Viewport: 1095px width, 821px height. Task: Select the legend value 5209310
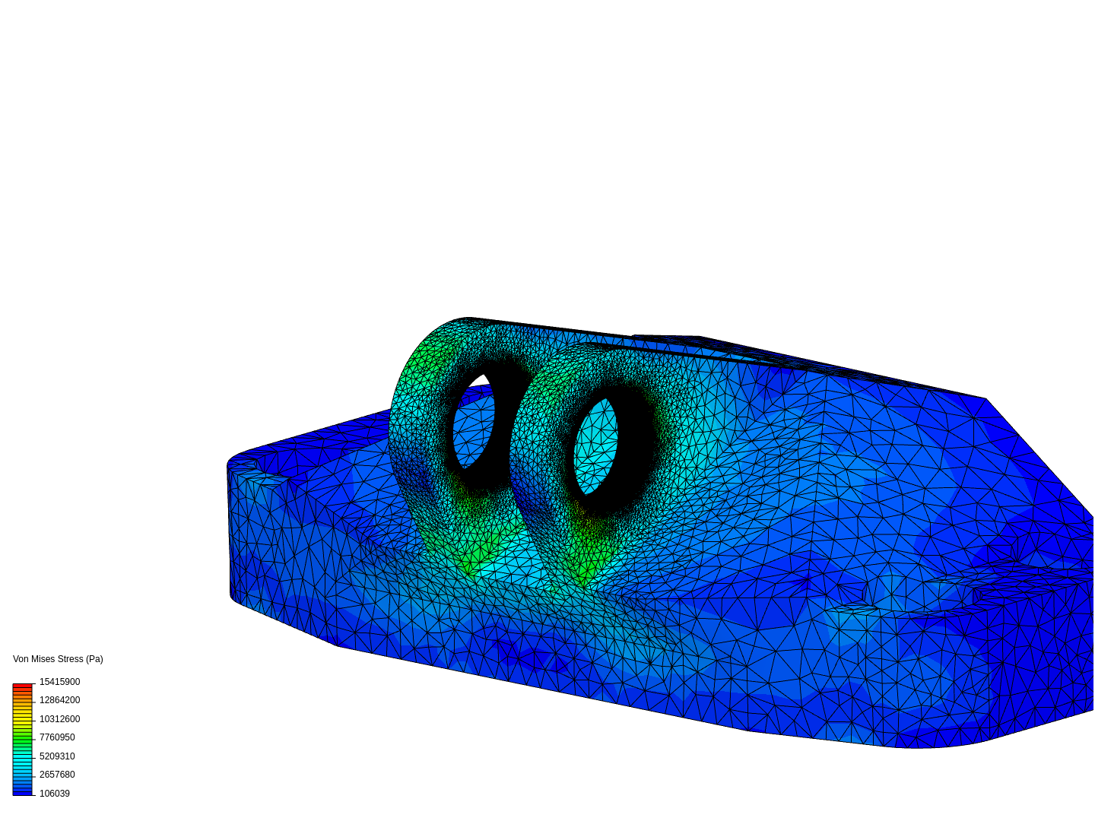point(57,756)
